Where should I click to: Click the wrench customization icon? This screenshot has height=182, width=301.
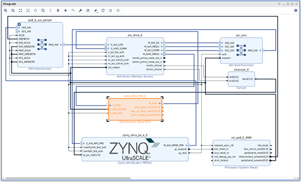point(80,11)
